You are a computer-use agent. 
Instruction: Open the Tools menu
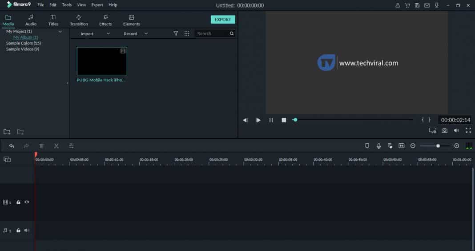pyautogui.click(x=67, y=5)
